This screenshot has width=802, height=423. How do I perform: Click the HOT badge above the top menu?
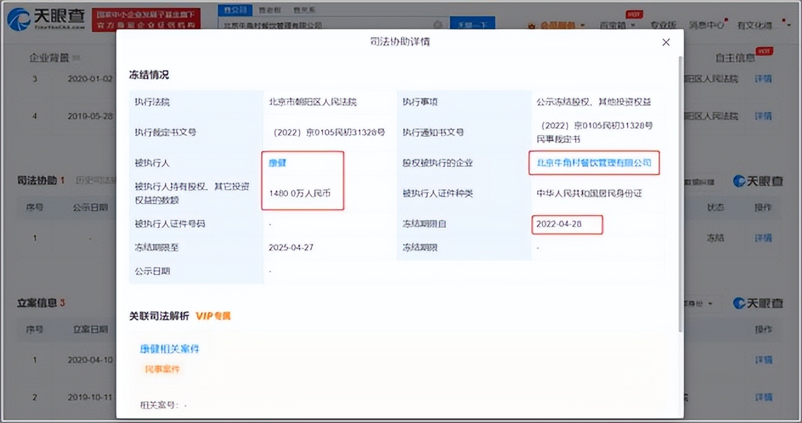click(x=634, y=13)
